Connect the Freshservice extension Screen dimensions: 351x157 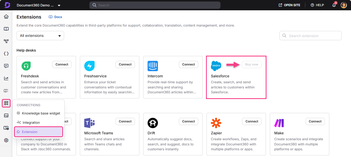125,64
